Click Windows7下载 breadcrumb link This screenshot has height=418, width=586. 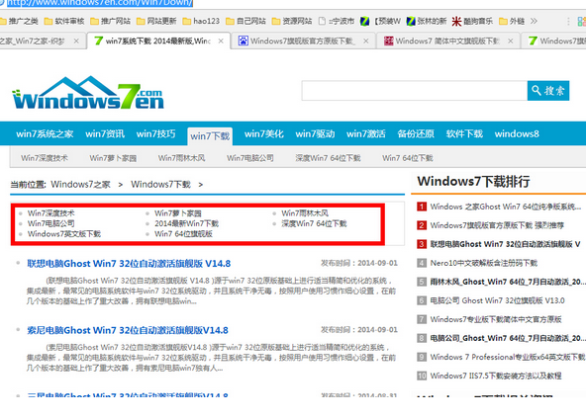tap(160, 185)
